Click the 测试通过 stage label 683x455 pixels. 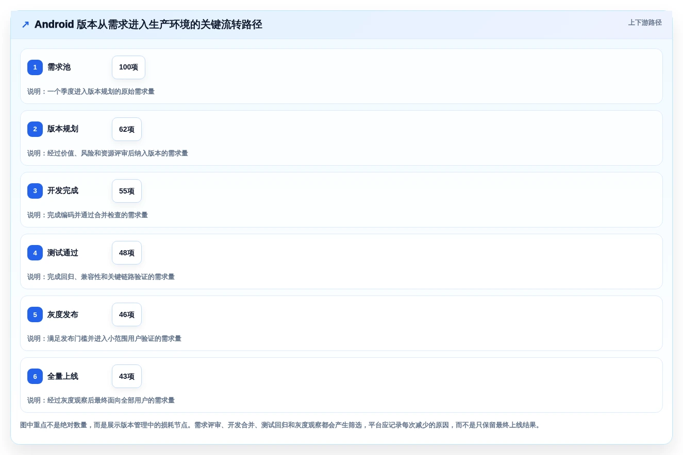(x=63, y=253)
